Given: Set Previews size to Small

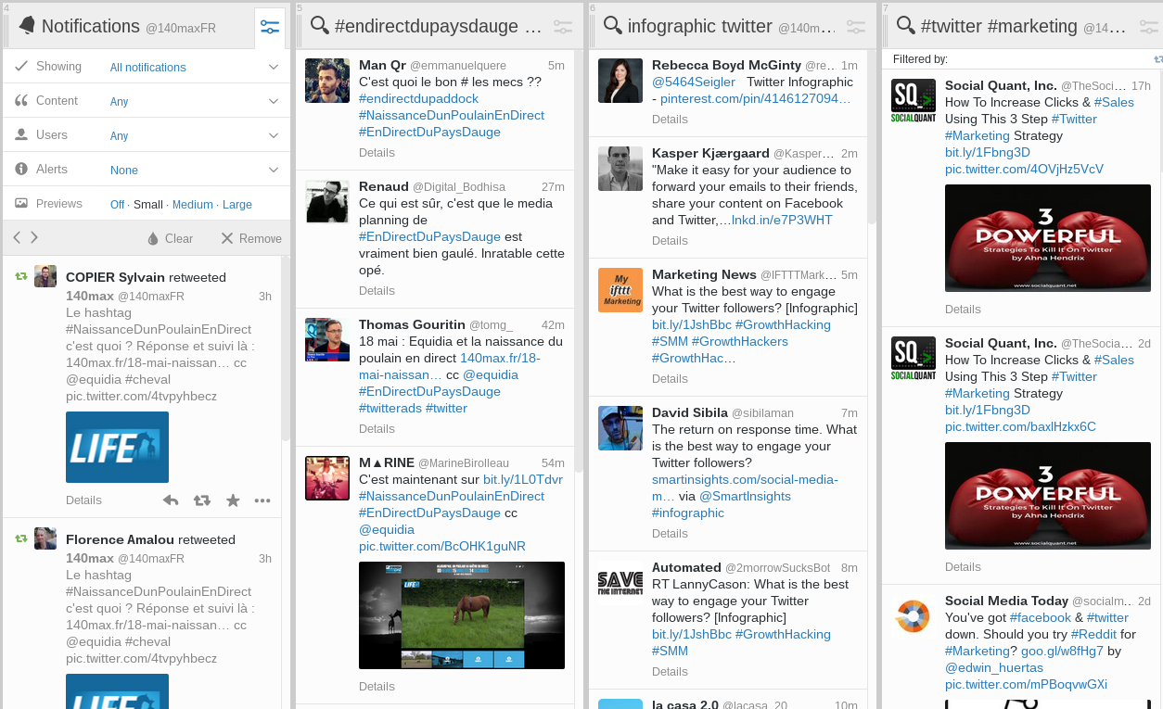Looking at the screenshot, I should (148, 205).
